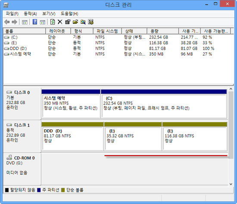Click the 92 % free percentage cell
The width and height of the screenshot is (237, 204).
coord(207,37)
